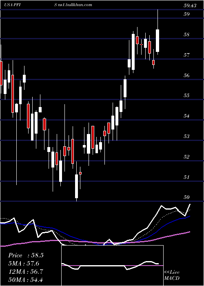Click the 50 price axis label
The height and width of the screenshot is (286, 204).
(186, 197)
